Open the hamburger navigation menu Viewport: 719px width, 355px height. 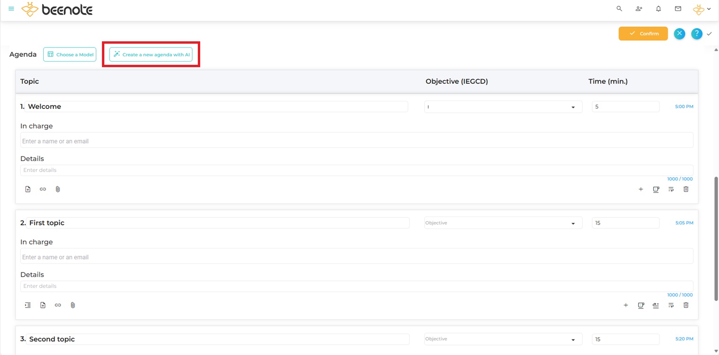11,9
